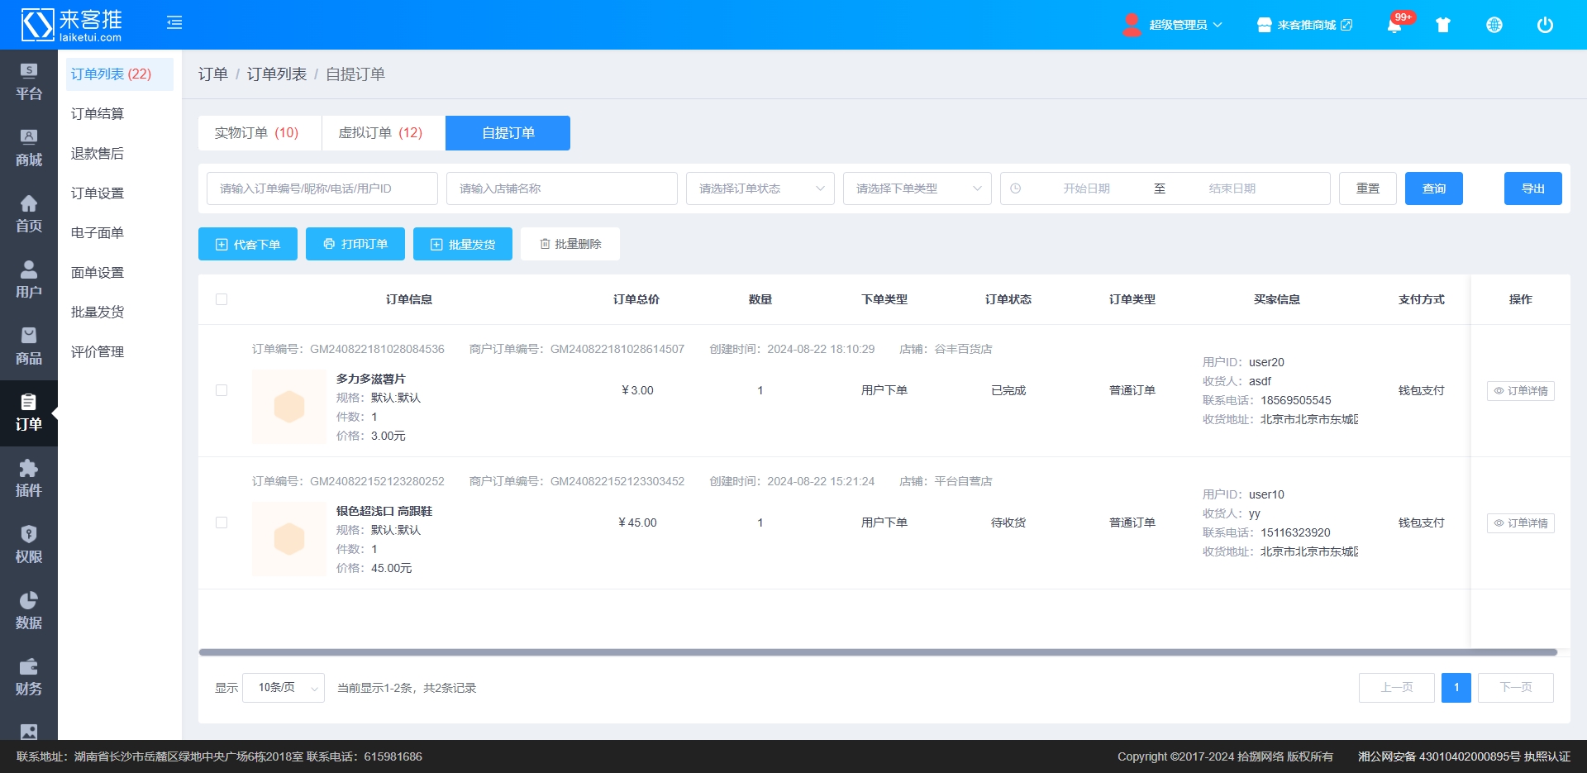Go to 数据 in the sidebar
The image size is (1587, 773).
click(29, 611)
